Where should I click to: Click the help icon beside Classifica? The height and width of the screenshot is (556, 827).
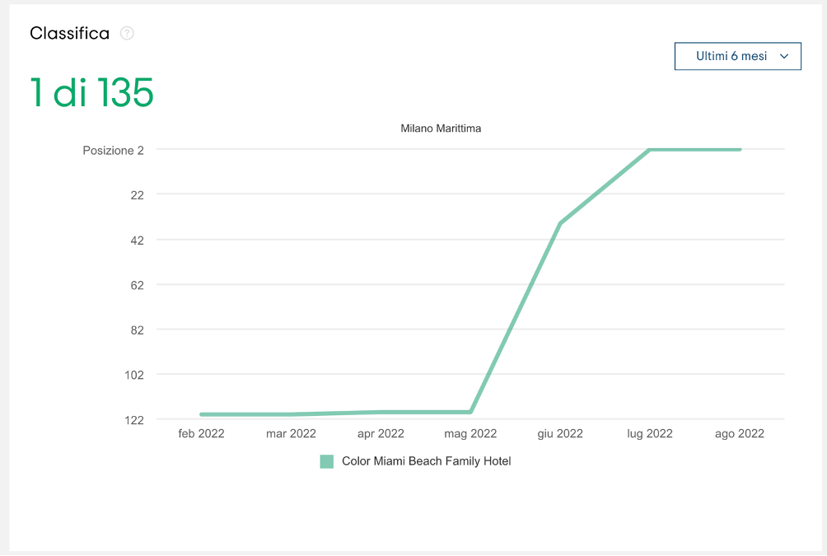(127, 34)
